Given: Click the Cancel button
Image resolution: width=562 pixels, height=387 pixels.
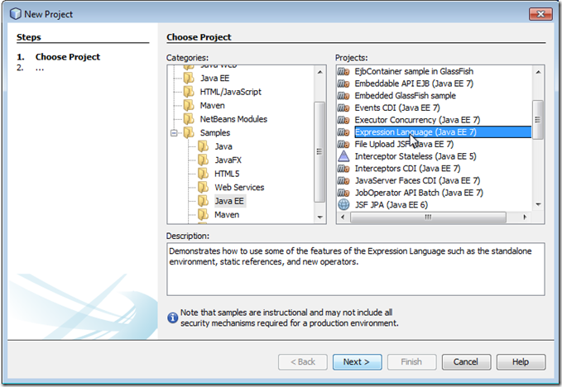Looking at the screenshot, I should pyautogui.click(x=466, y=362).
